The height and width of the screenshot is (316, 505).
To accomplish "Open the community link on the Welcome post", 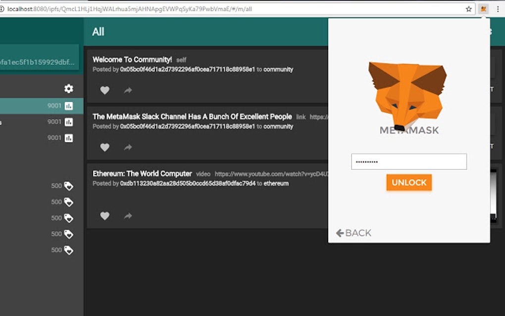I will pos(278,69).
